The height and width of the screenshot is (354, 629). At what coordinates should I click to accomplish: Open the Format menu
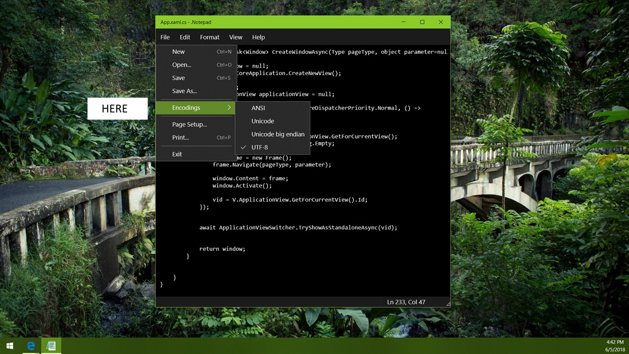(210, 37)
